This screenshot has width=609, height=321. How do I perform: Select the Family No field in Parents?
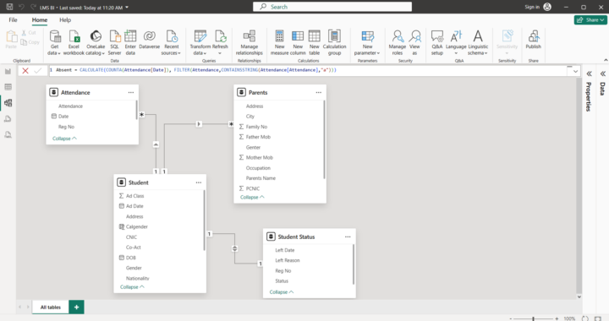tap(256, 127)
